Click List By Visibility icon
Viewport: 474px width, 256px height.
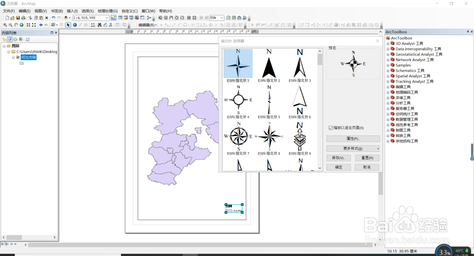pyautogui.click(x=15, y=39)
